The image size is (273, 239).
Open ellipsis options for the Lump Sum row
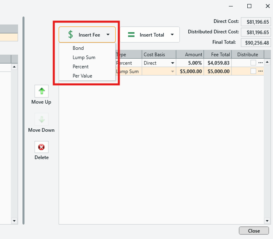coord(261,71)
